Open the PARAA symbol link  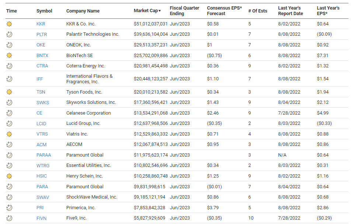click(x=44, y=155)
